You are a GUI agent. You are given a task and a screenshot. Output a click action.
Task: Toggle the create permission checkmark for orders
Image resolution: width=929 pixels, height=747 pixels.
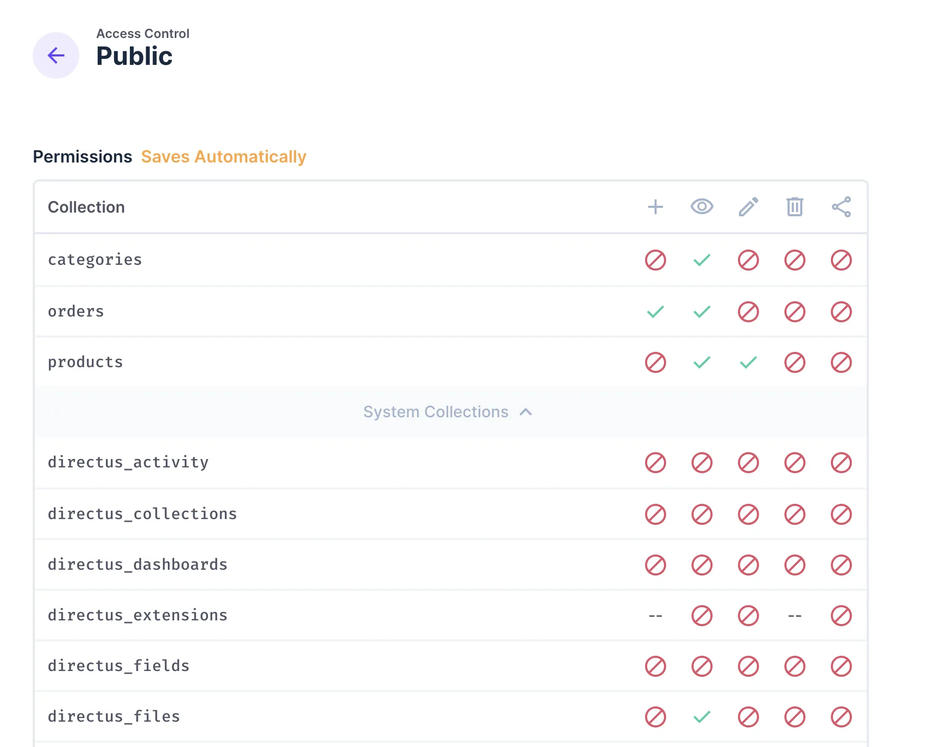655,311
